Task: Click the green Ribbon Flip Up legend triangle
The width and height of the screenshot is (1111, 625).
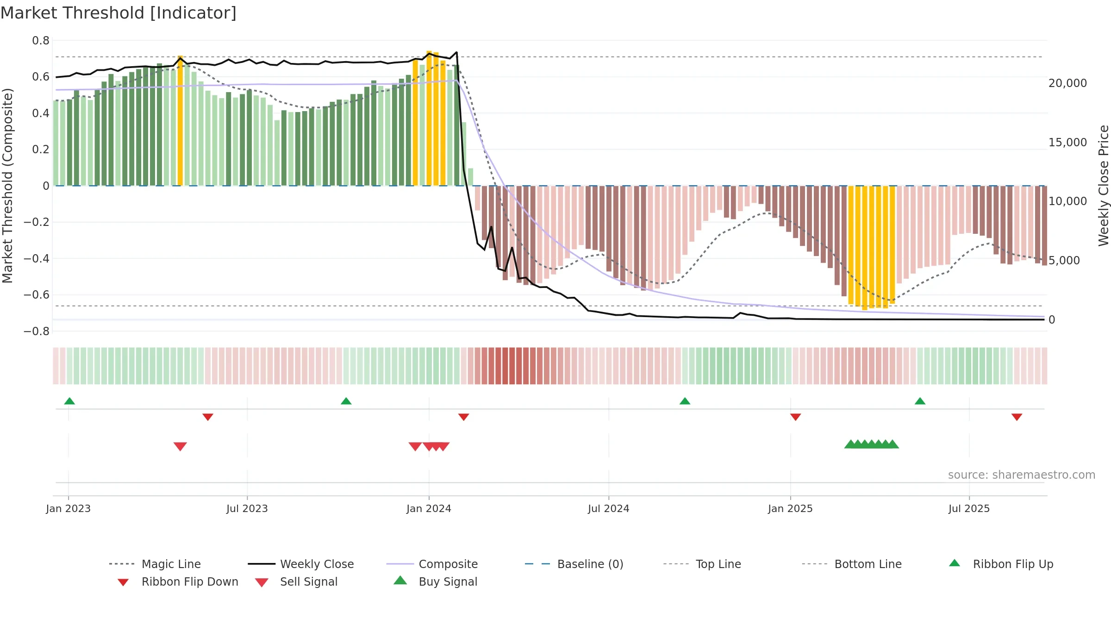Action: (x=955, y=563)
